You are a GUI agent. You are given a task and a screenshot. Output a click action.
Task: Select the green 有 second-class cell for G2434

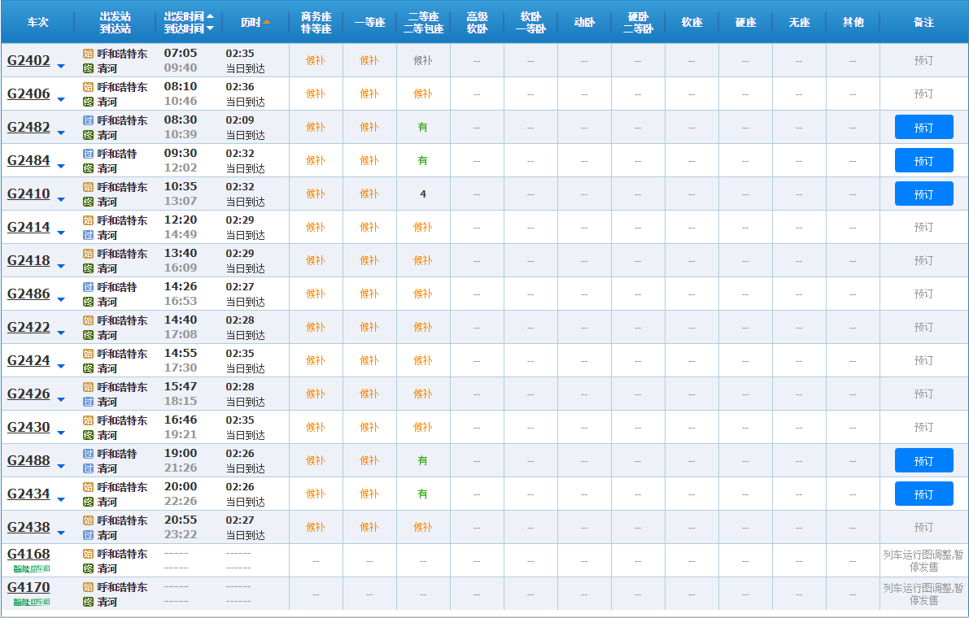422,494
